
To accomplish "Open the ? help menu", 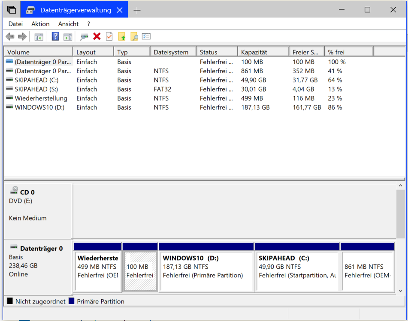I will click(89, 24).
